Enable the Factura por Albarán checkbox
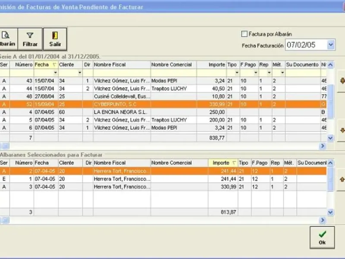Screen dimensions: 345x259 coord(244,34)
